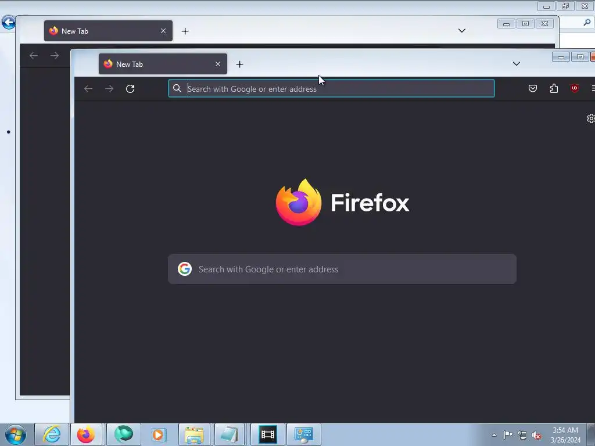Viewport: 595px width, 446px height.
Task: Click the magnifier icon in the address bar
Action: point(177,88)
